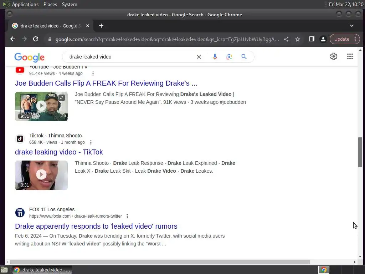Screen dimensions: 365x274
Task: Click the 'Feb 6, 2024' snippet text
Action: coord(28,236)
